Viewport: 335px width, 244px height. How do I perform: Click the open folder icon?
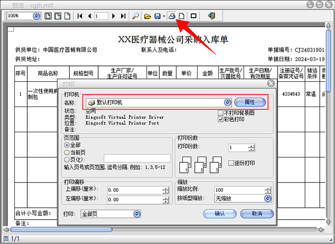(148, 16)
